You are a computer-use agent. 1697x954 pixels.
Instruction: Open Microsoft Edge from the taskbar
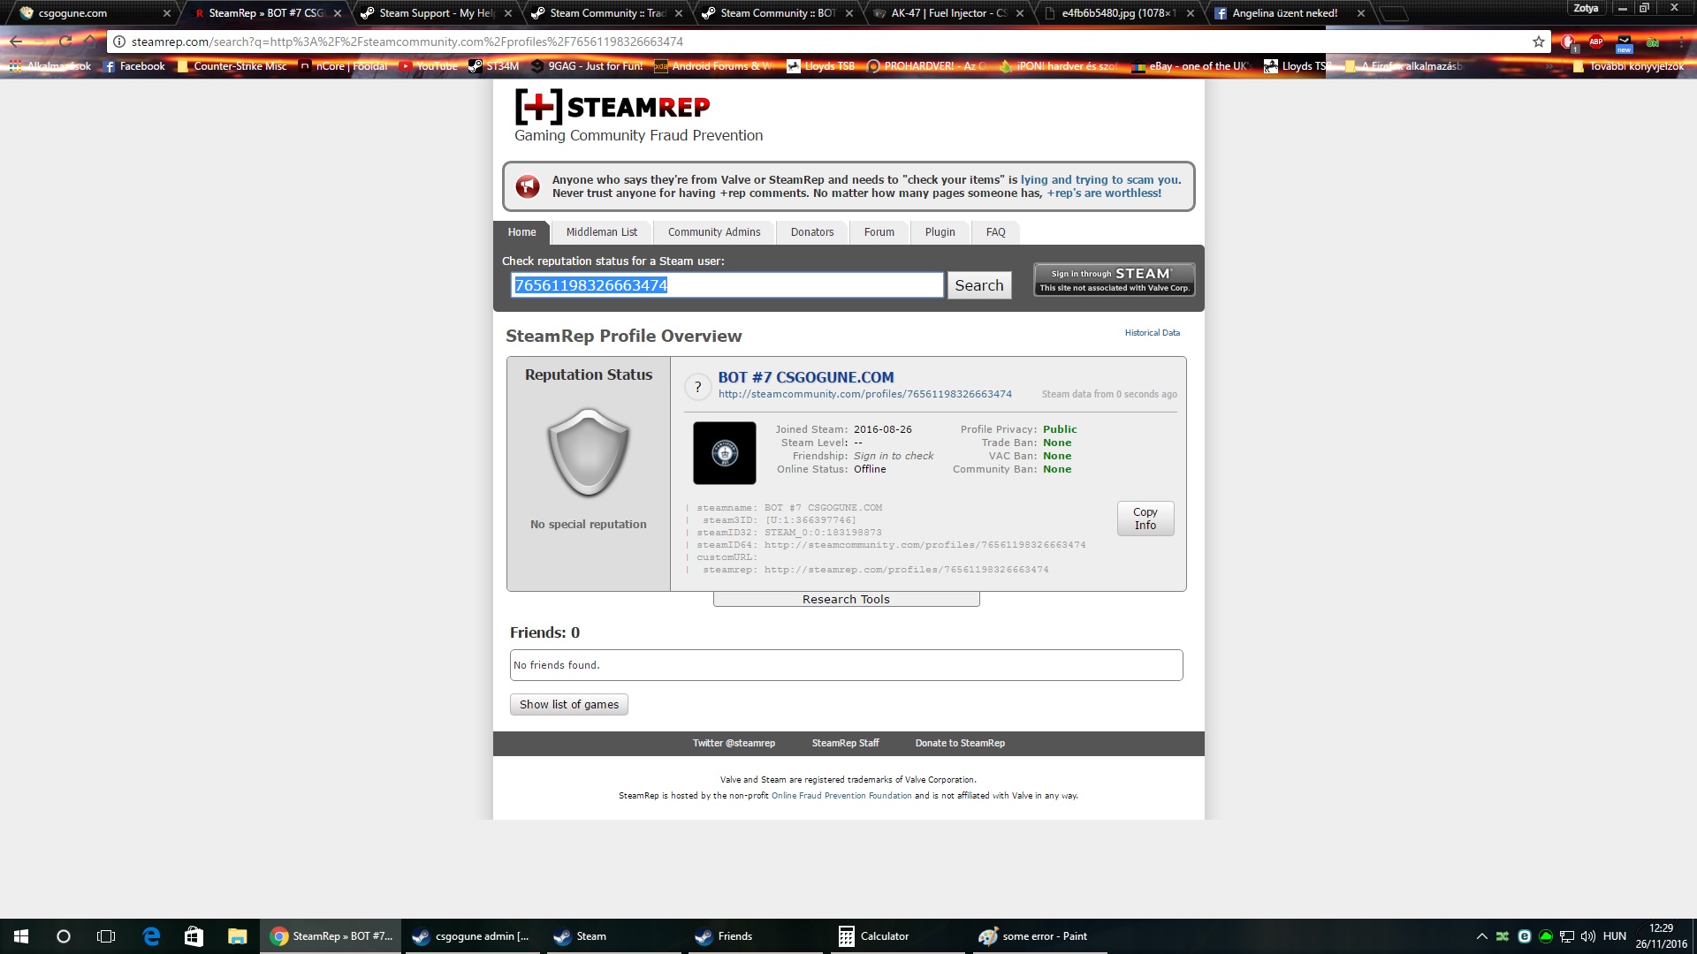click(151, 936)
